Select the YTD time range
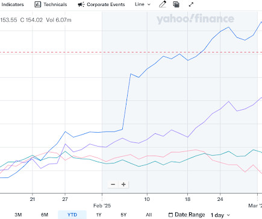 [72, 215]
